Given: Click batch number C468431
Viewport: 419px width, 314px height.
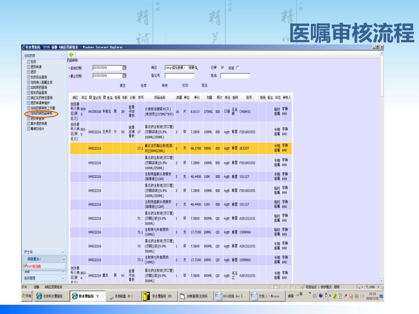Looking at the screenshot, I should coord(245,111).
